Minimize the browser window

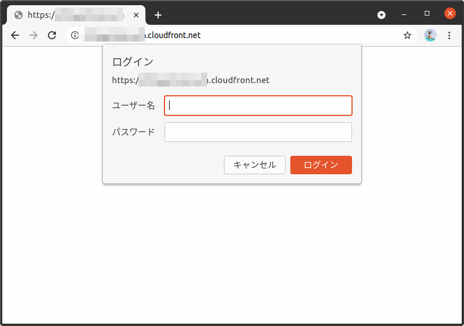pos(404,14)
